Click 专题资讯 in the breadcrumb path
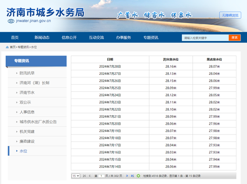The width and height of the screenshot is (247, 184). coord(23,47)
